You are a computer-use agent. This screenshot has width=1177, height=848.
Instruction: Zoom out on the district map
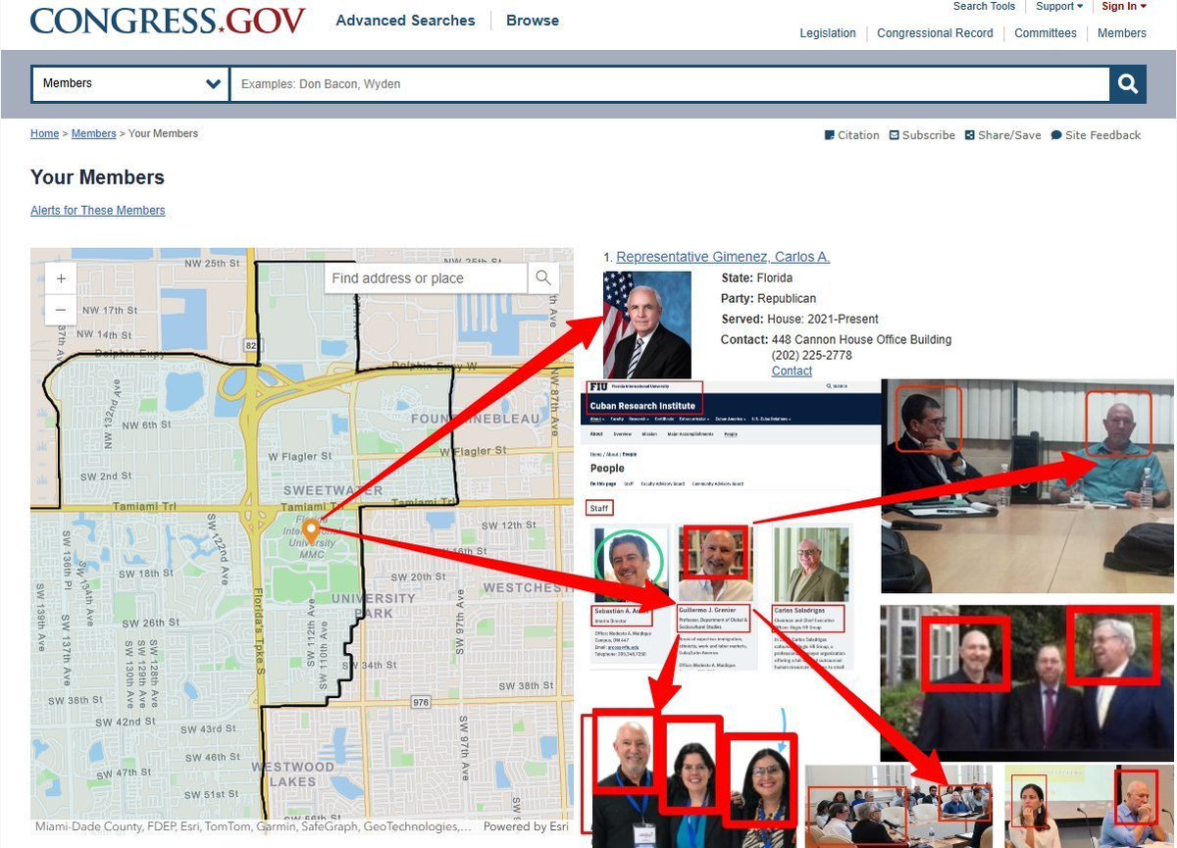(x=61, y=310)
